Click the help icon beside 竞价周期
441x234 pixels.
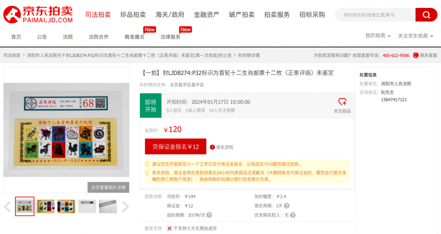click(x=287, y=206)
